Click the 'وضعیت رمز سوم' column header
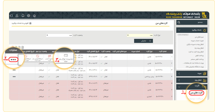This screenshot has height=112, width=215. coord(41,51)
